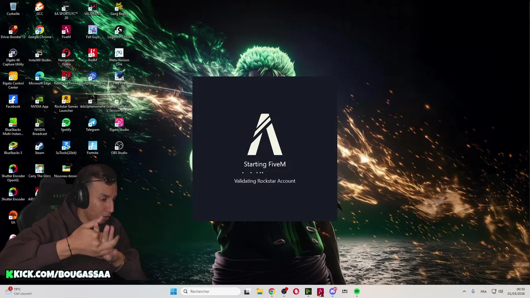Select the FiveM desktop shortcut
This screenshot has height=298, width=530.
pyautogui.click(x=66, y=32)
